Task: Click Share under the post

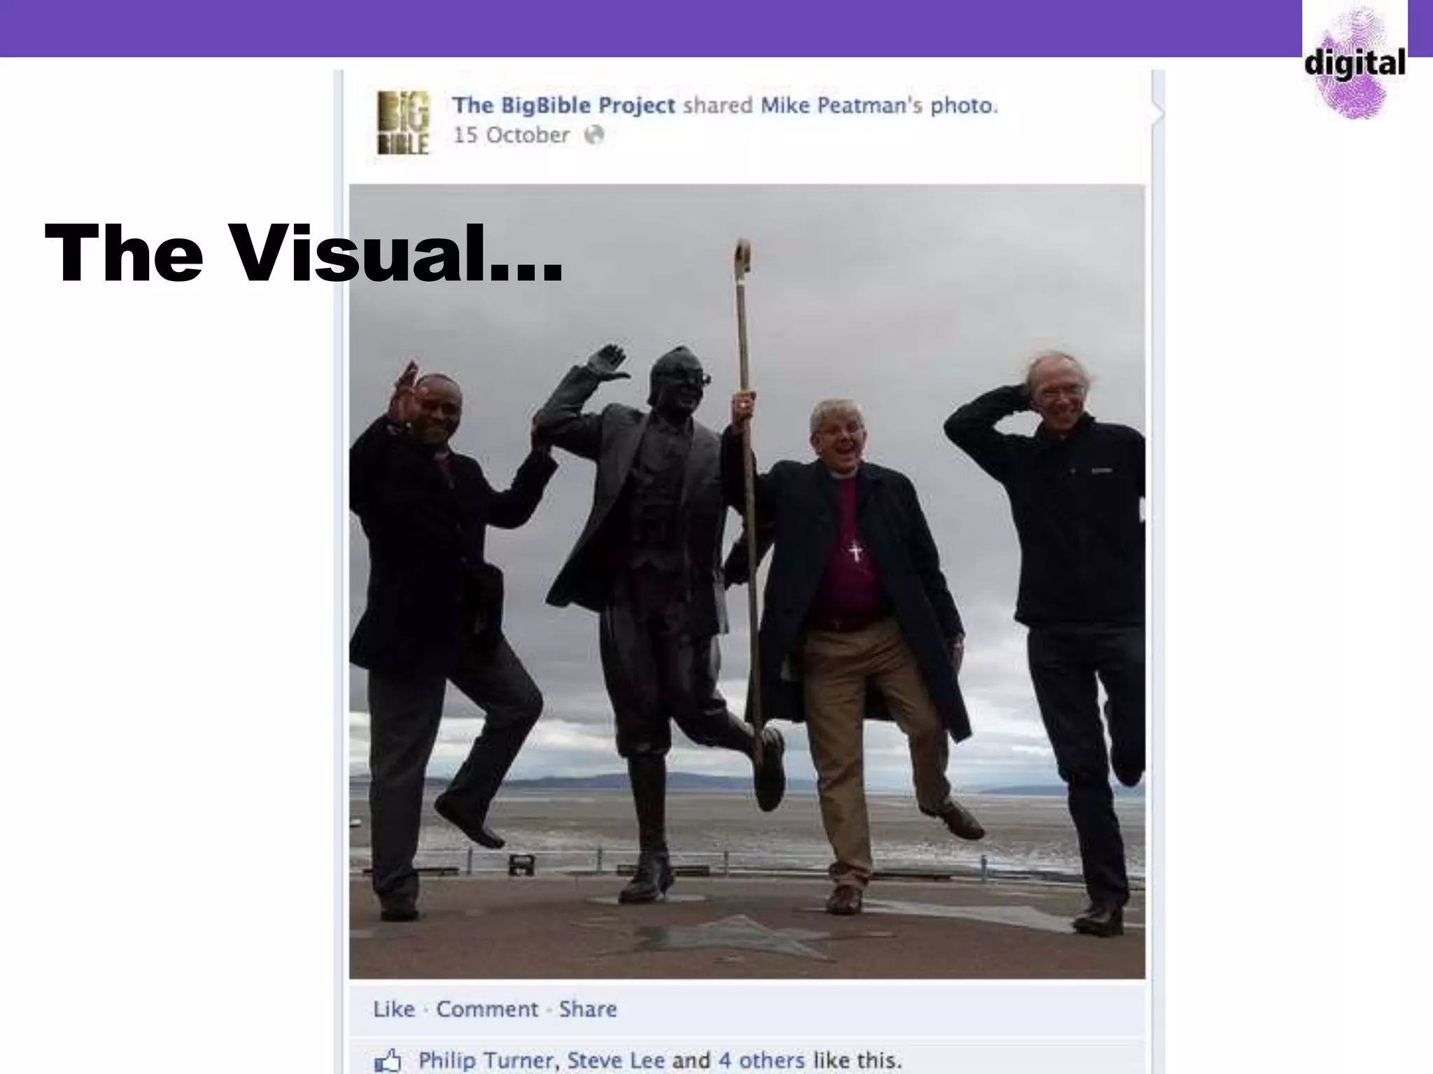Action: tap(588, 1009)
